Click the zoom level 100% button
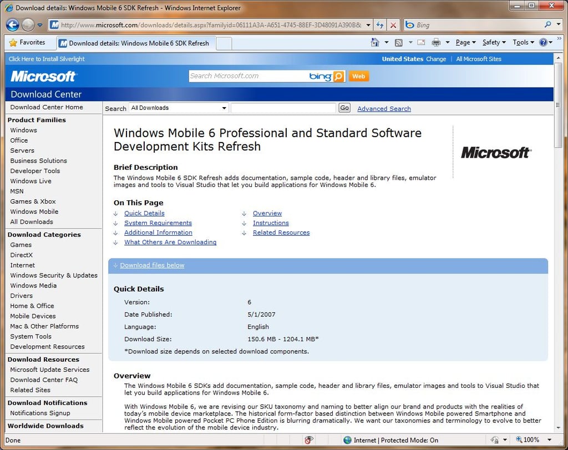568x450 pixels. coord(528,439)
